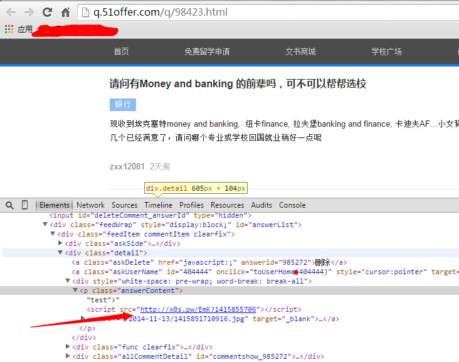Click the question title heading text
459x362 pixels.
[238, 84]
